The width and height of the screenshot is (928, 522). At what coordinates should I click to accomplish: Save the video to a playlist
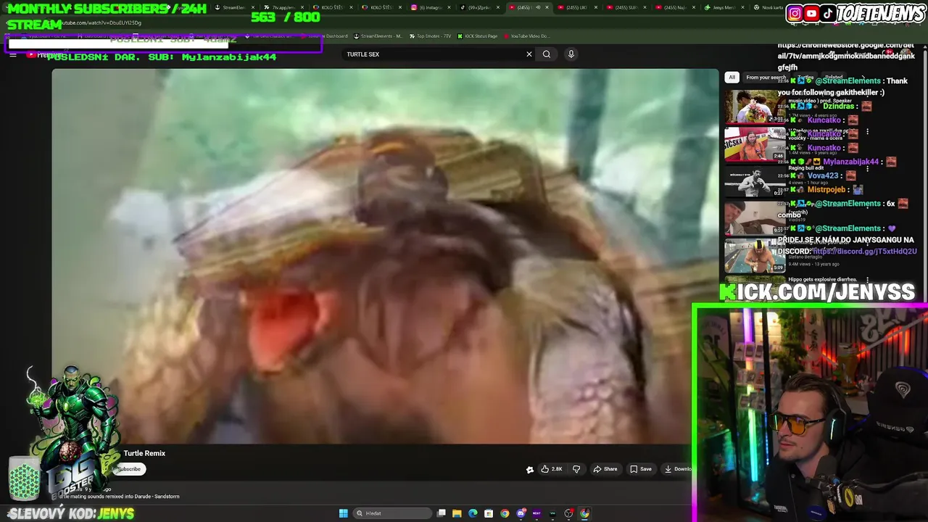(x=641, y=469)
